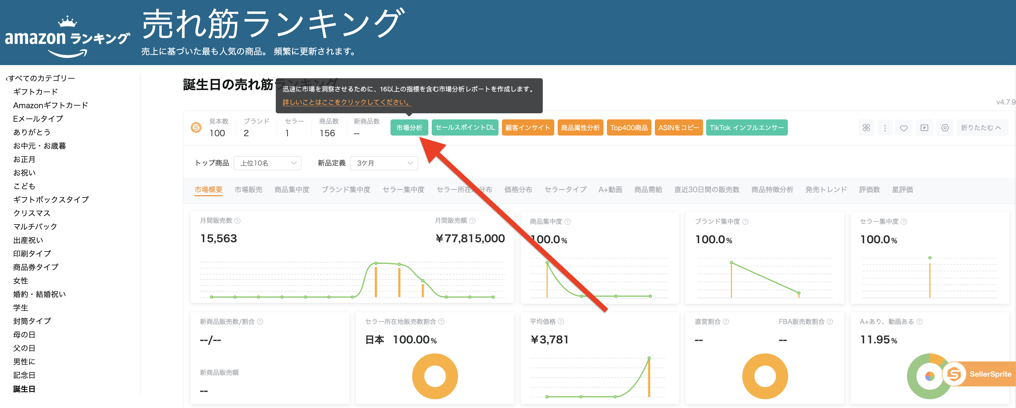
Task: Switch to the セラー集中度 tab
Action: click(x=403, y=190)
